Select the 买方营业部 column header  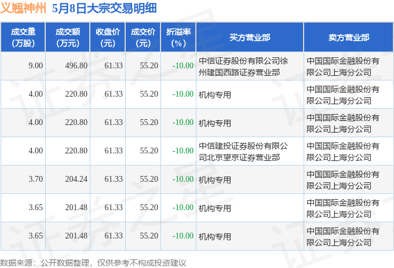click(x=250, y=37)
